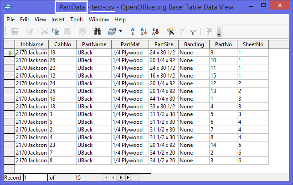The width and height of the screenshot is (293, 185).
Task: Click the AutoFilter wand icon
Action: [170, 31]
